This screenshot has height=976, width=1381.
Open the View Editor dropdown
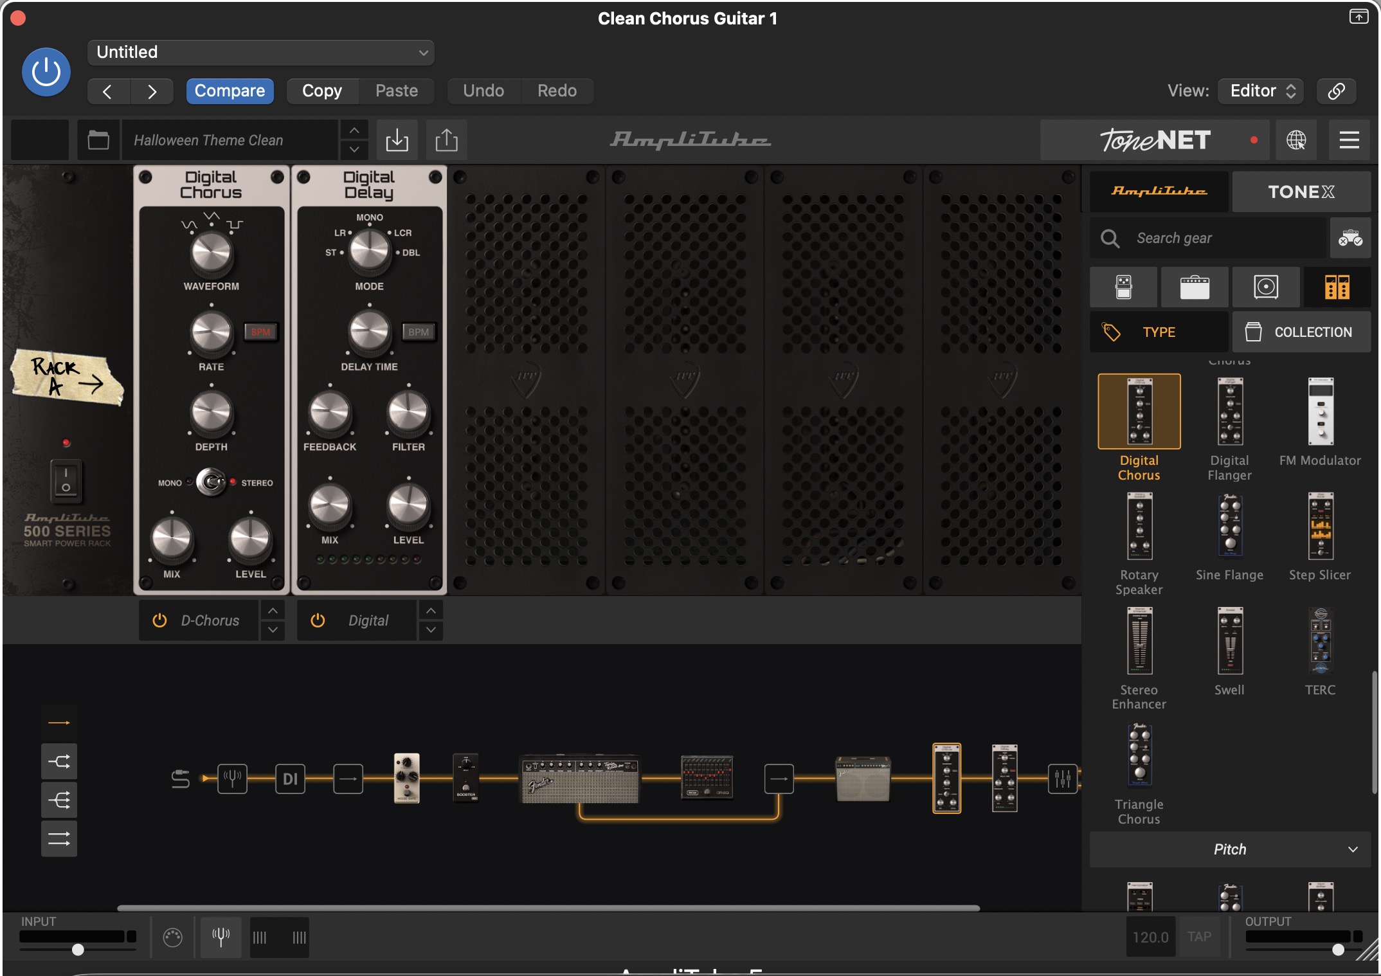coord(1261,91)
